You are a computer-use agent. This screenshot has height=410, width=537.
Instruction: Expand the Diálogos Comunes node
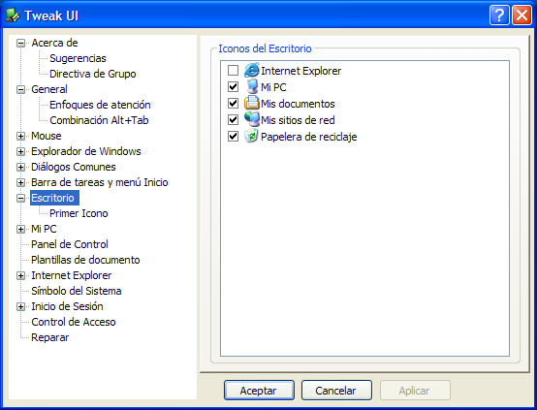coord(21,167)
